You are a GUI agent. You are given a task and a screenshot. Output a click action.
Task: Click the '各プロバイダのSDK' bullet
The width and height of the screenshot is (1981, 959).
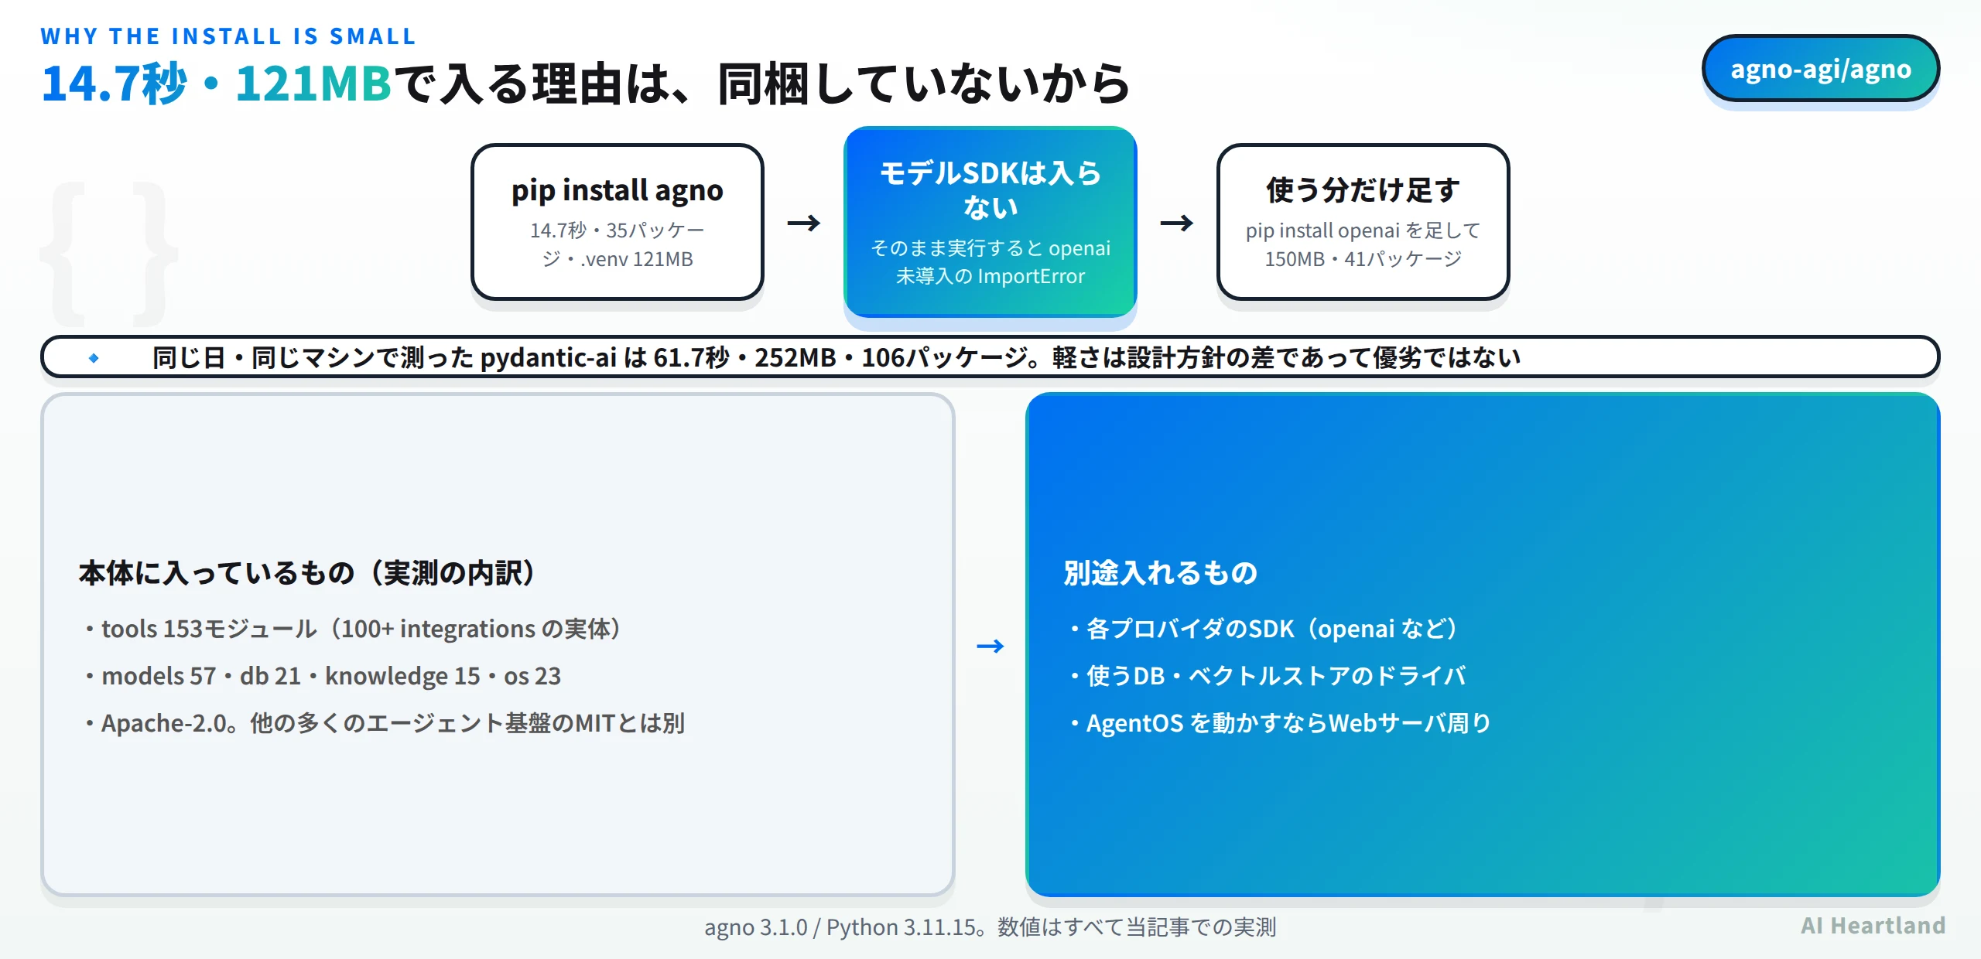(1263, 629)
